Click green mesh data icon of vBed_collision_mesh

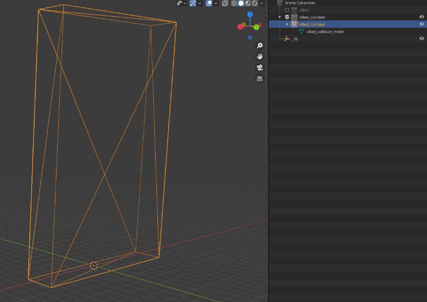tap(301, 31)
